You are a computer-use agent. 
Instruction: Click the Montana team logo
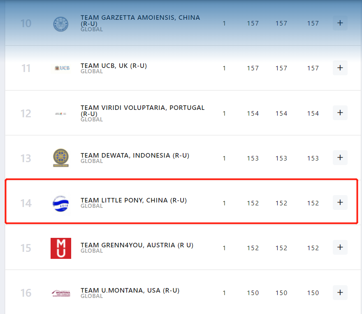(x=61, y=293)
